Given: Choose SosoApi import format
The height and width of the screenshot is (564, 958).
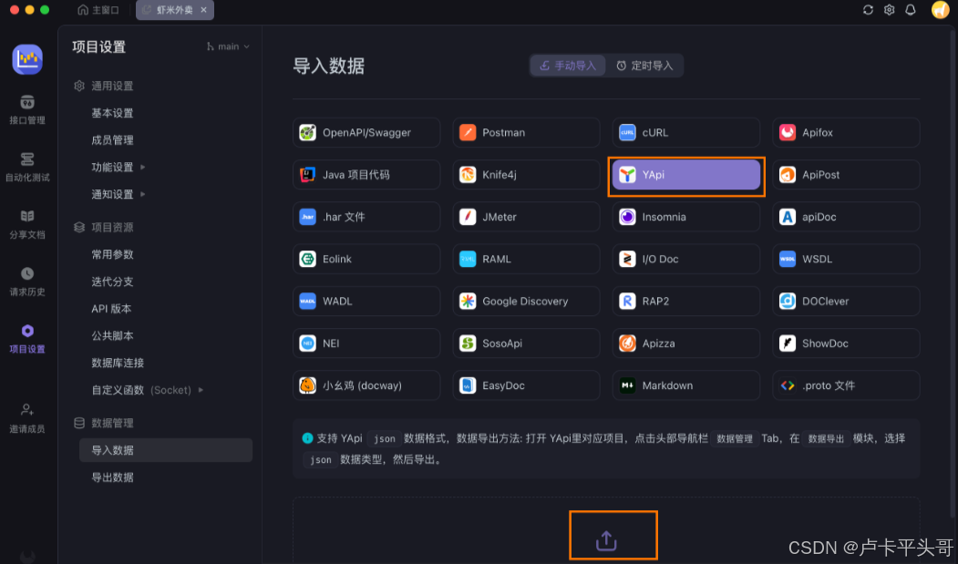Looking at the screenshot, I should pos(526,344).
